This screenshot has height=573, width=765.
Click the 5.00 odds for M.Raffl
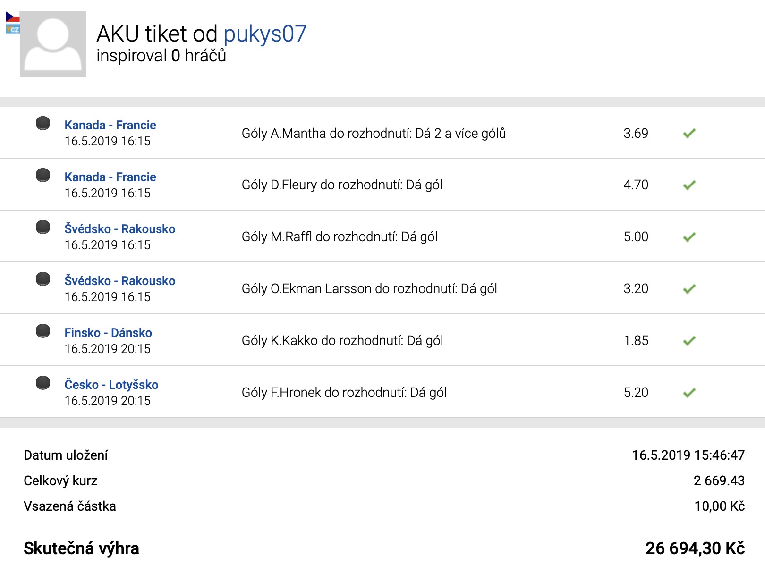click(x=636, y=237)
